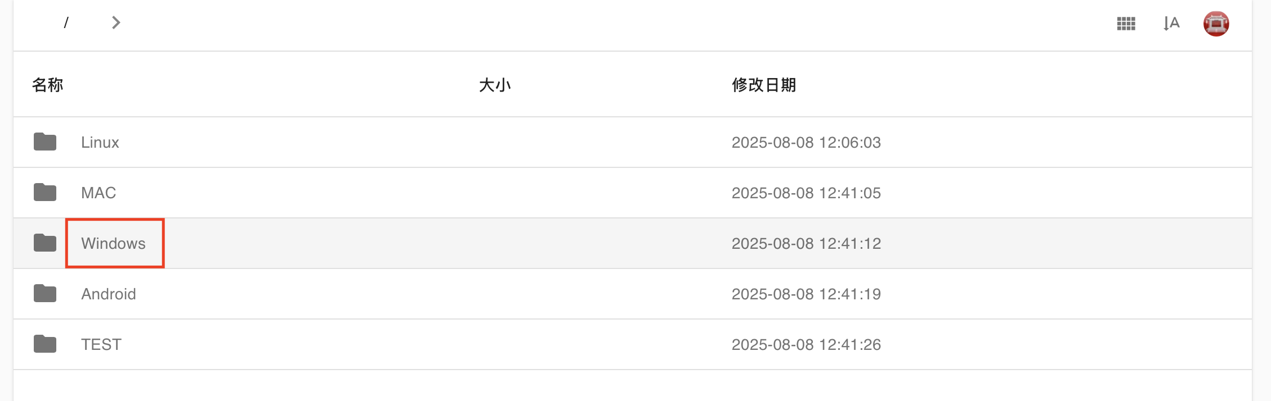The width and height of the screenshot is (1271, 401).
Task: Select the Windows folder icon
Action: [45, 243]
